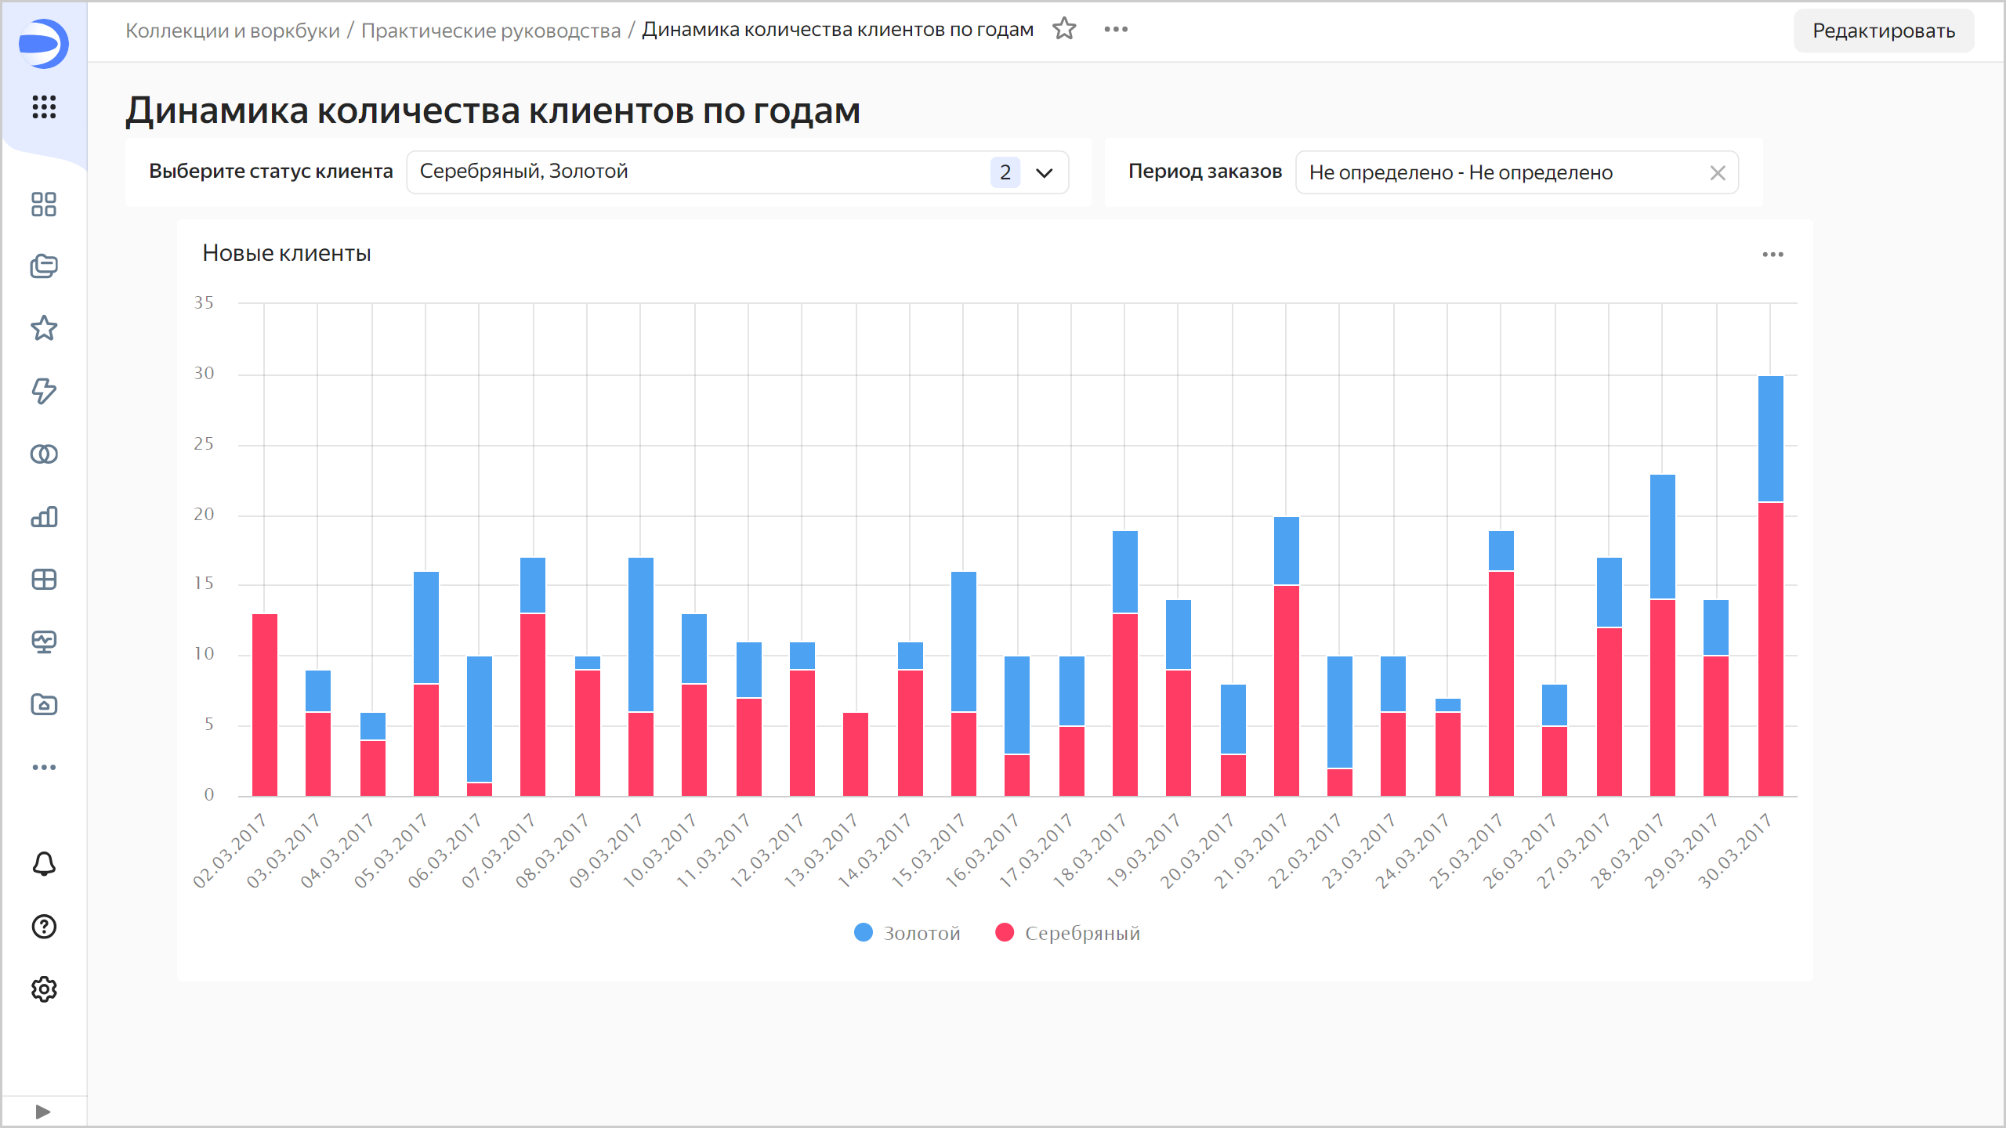
Task: Open the Новые клиенты chart options menu
Action: (1772, 255)
